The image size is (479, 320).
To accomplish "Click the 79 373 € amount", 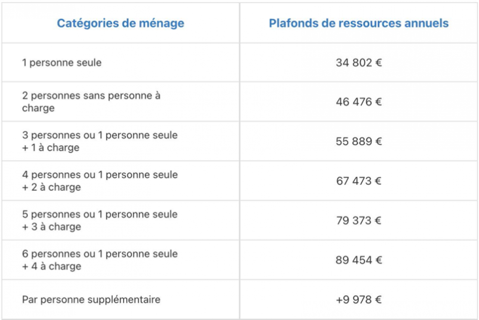I will tap(359, 220).
